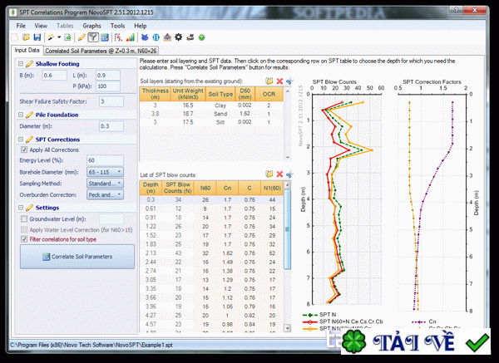Click the gear settings toolbar icon
499x363 pixels.
point(178,37)
